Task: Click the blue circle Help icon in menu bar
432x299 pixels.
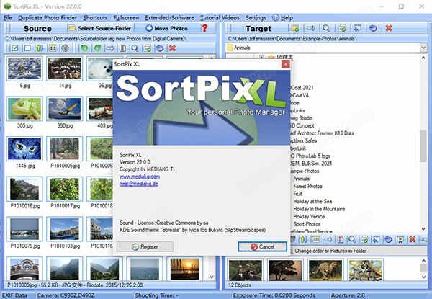Action: pyautogui.click(x=275, y=17)
